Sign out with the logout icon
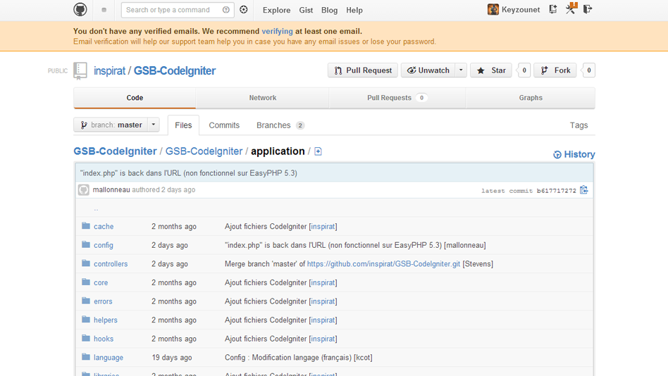Image resolution: width=668 pixels, height=376 pixels. point(588,9)
